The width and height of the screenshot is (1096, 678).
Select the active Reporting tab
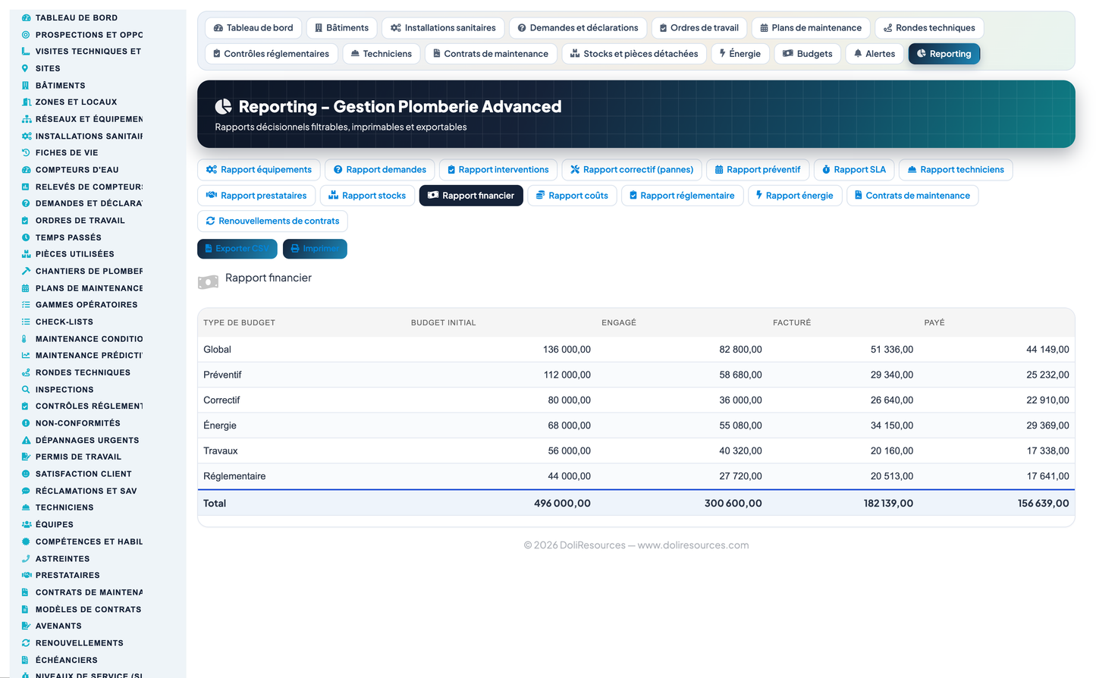[944, 54]
